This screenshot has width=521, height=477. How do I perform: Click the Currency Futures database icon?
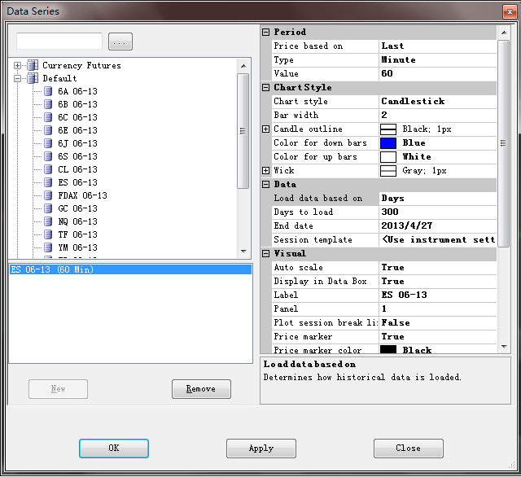pos(33,65)
